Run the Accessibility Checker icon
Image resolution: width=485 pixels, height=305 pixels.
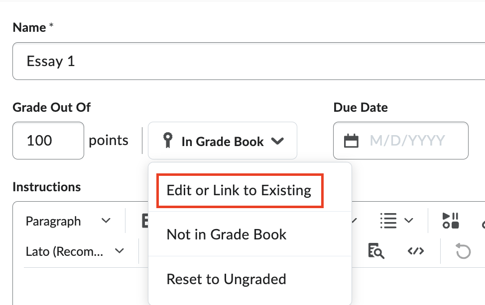point(376,251)
